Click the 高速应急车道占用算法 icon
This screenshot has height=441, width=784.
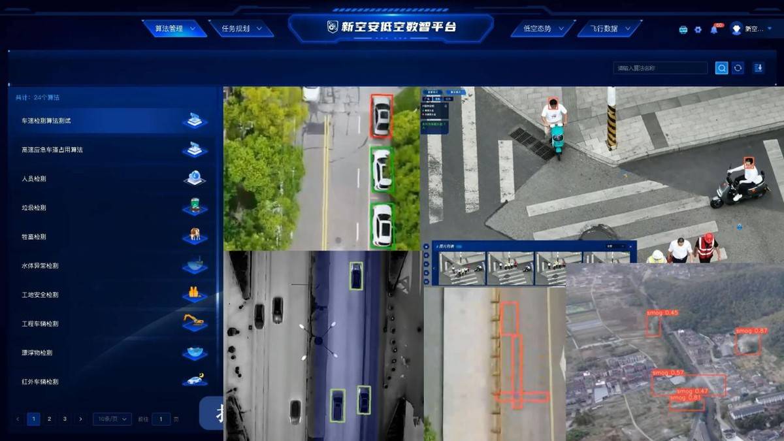click(x=195, y=150)
